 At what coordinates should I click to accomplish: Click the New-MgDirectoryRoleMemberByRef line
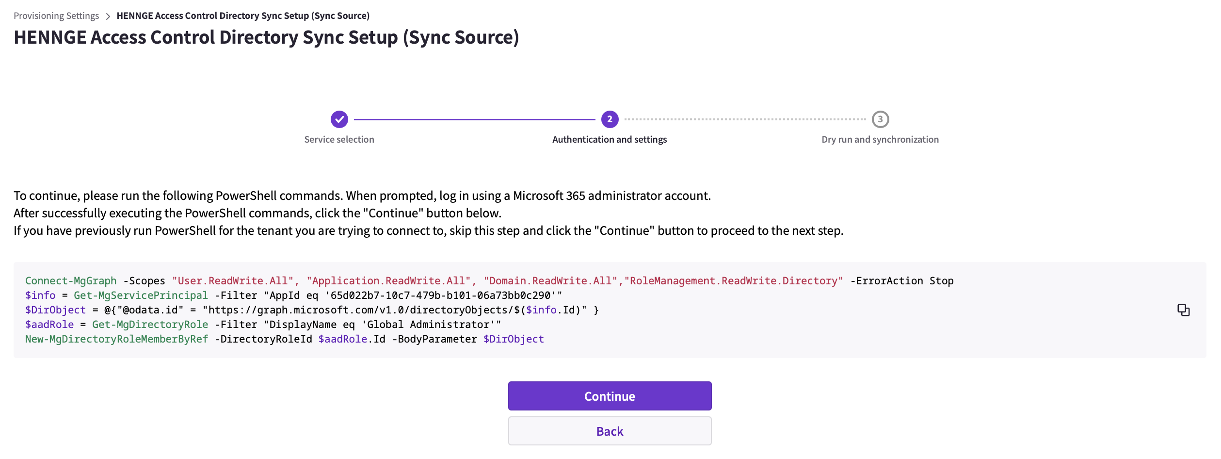[285, 339]
